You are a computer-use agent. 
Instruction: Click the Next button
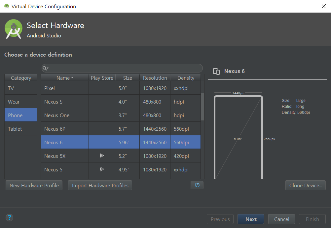point(251,219)
